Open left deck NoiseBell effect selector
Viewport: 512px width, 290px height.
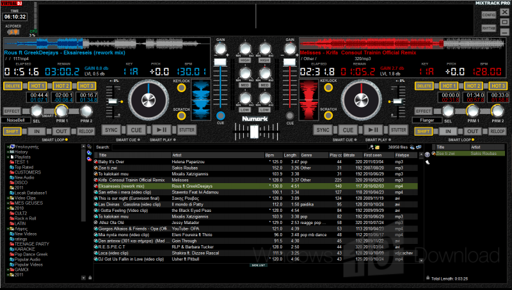click(x=15, y=120)
